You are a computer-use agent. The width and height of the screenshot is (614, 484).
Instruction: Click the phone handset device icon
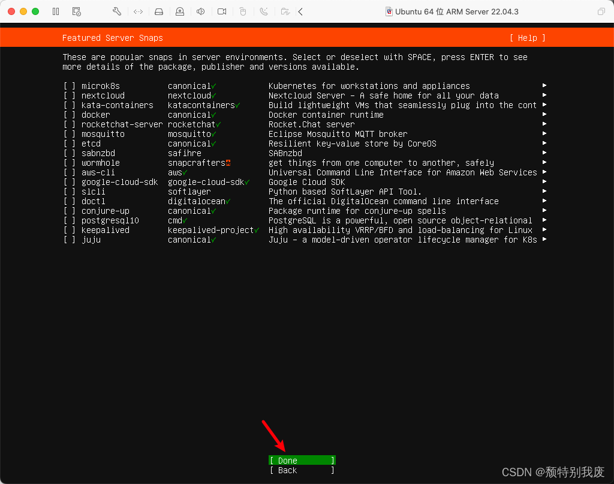(264, 12)
